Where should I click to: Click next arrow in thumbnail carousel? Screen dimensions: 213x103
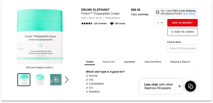tap(66, 80)
